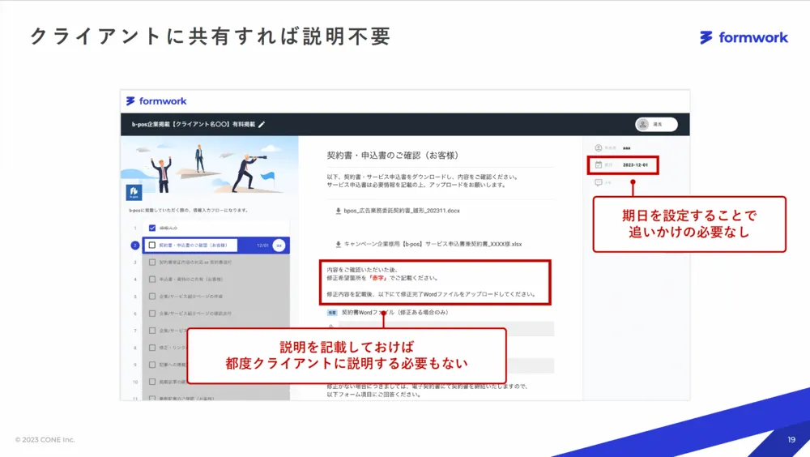Check the step 2 契約書・申込書のご確認 checkbox
The width and height of the screenshot is (810, 457).
coord(152,245)
